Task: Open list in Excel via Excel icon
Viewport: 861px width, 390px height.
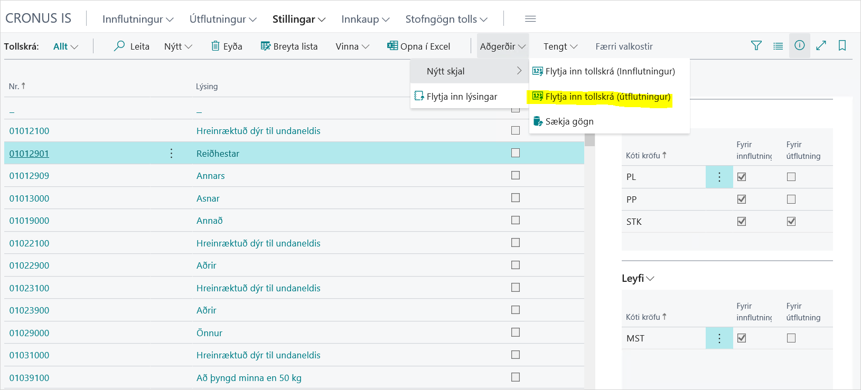Action: 392,46
